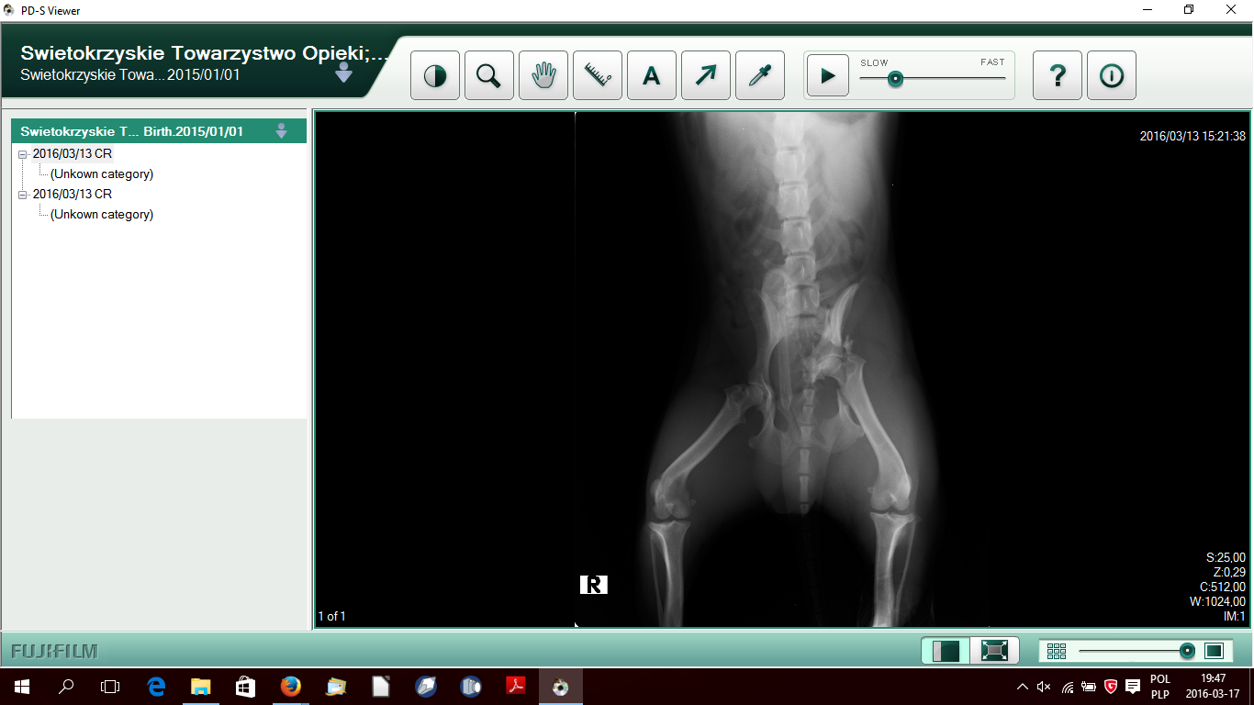Select second (Unkown category) series
The width and height of the screenshot is (1254, 705).
(x=101, y=214)
